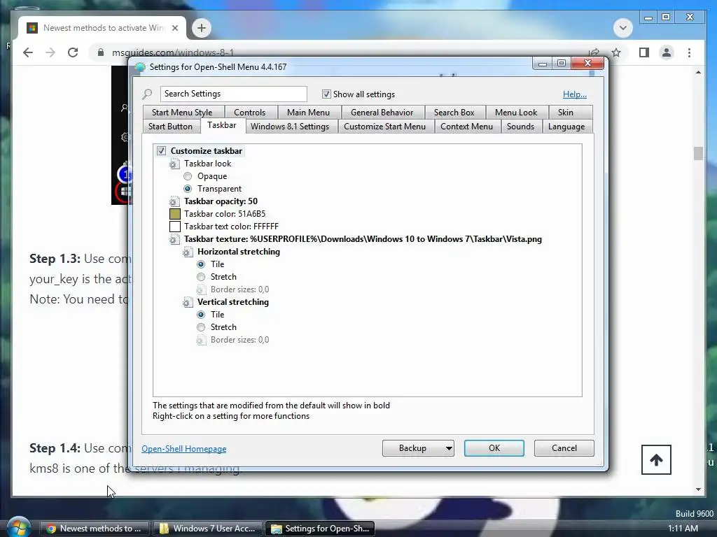Select 'Taskbar opacity: 50' setting text
717x537 pixels.
pos(221,201)
